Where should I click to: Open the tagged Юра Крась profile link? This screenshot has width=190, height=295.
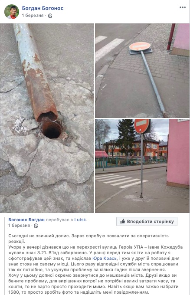tap(105, 258)
